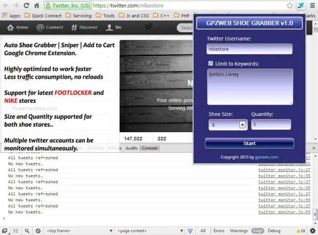Switch to the Console devtools tab
Screen dimensions: 318x235
[150, 148]
